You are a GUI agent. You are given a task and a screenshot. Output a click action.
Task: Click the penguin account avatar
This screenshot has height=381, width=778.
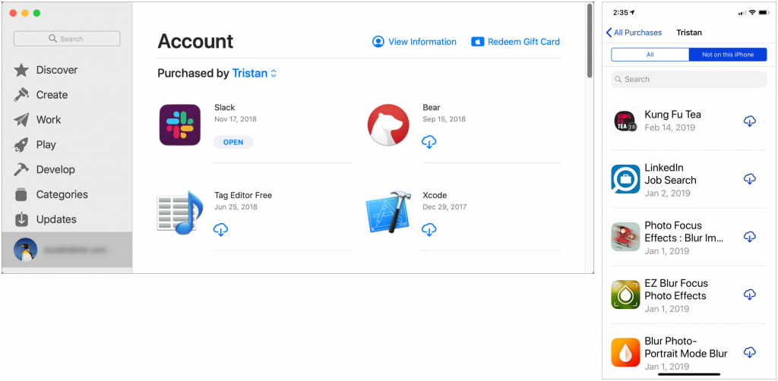tap(25, 250)
